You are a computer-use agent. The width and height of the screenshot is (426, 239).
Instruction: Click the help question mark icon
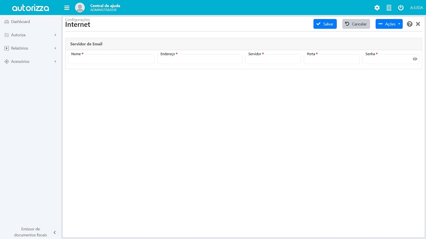pyautogui.click(x=409, y=24)
